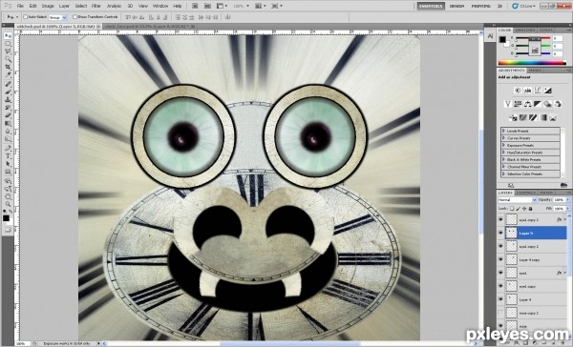The image size is (573, 347).
Task: Expand the Black & White Presets group
Action: tap(503, 159)
